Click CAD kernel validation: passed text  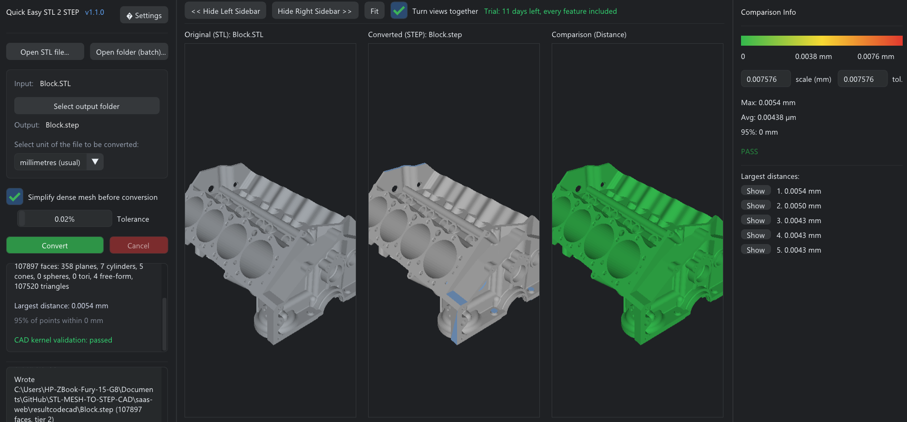[x=63, y=340]
